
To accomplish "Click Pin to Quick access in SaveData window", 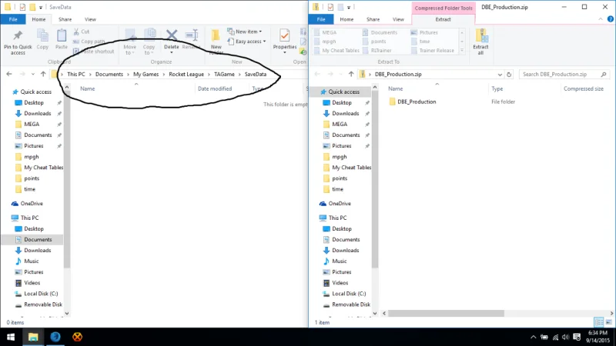I will coord(18,42).
